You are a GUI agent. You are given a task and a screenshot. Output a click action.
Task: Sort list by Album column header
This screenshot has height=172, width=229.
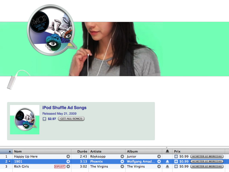tap(144, 151)
